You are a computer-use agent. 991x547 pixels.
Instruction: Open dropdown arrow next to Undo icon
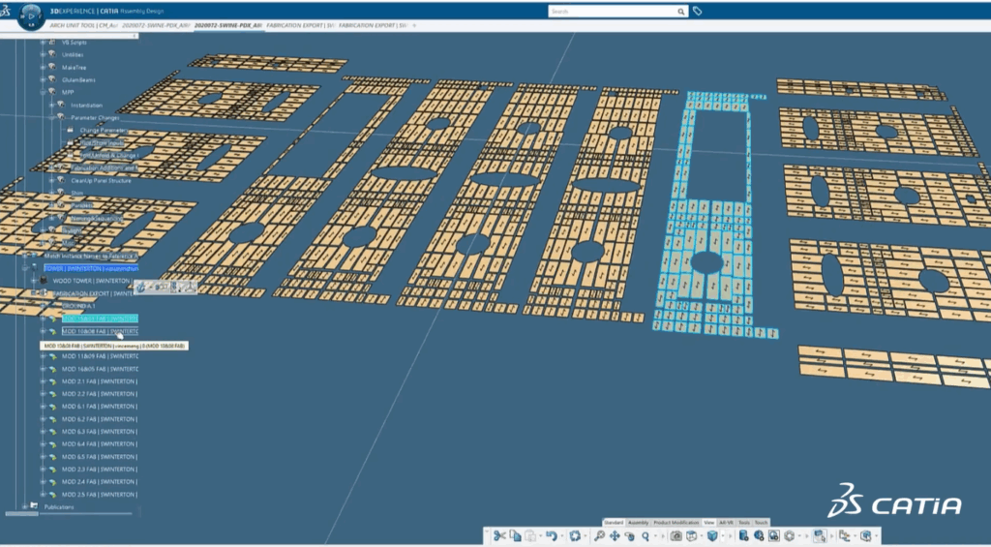(x=560, y=536)
